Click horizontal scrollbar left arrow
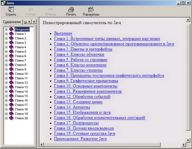Screen dimensions: 192x149 point(41,145)
